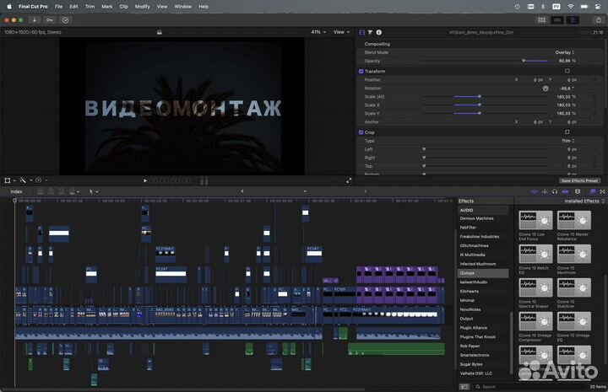The height and width of the screenshot is (392, 608).
Task: Open the Clip menu
Action: [123, 6]
